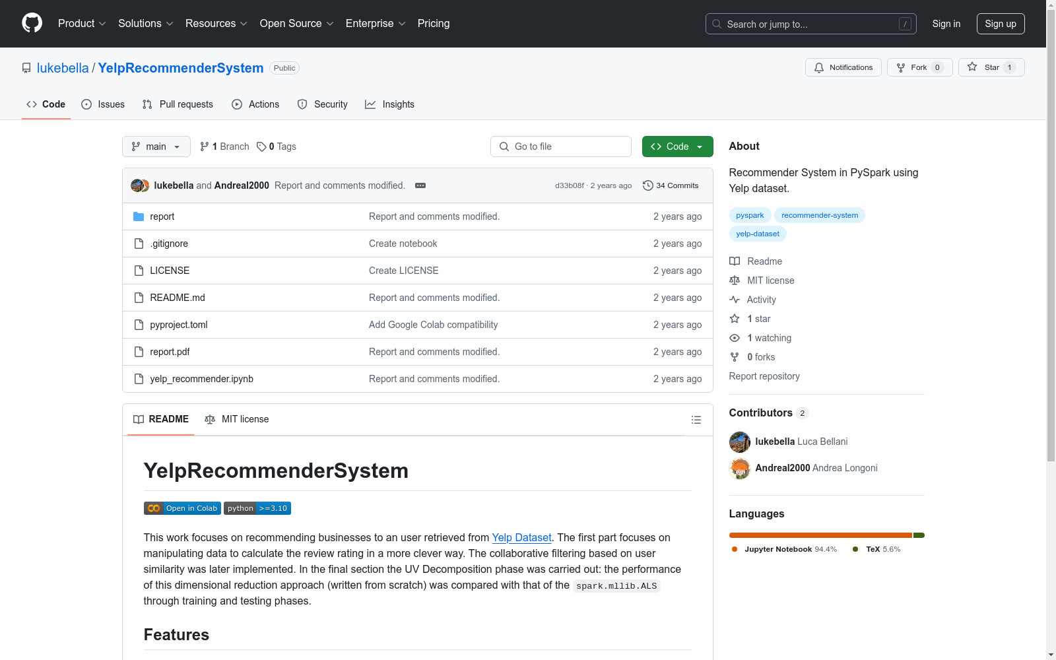
Task: Open the main branch dropdown
Action: pyautogui.click(x=156, y=147)
